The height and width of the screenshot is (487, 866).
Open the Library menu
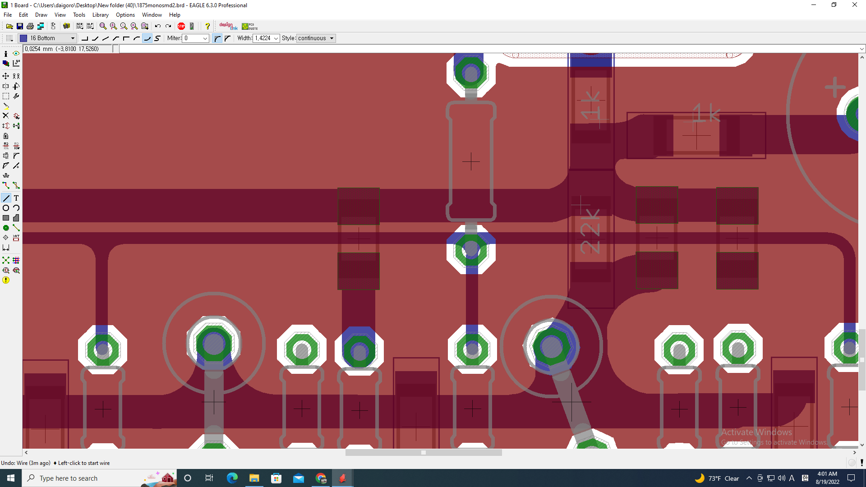tap(101, 15)
